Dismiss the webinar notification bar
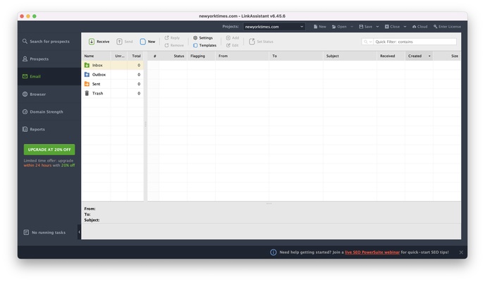 pos(461,252)
